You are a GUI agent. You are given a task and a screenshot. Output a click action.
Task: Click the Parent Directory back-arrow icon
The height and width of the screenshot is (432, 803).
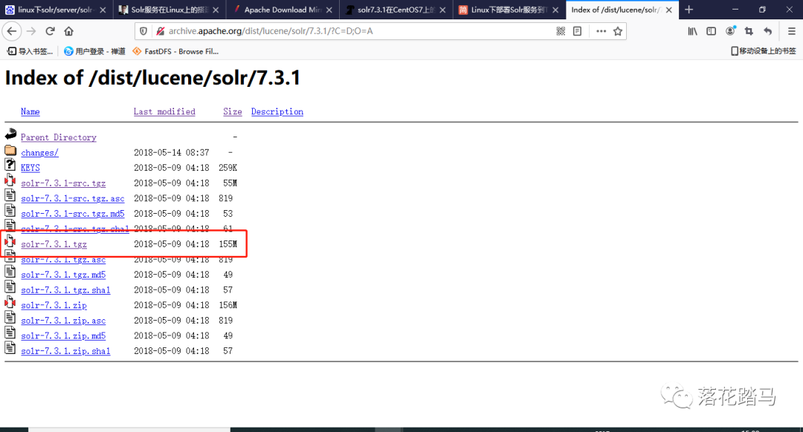10,134
